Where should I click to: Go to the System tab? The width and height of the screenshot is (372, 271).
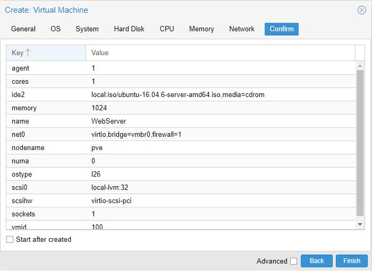[x=87, y=29]
